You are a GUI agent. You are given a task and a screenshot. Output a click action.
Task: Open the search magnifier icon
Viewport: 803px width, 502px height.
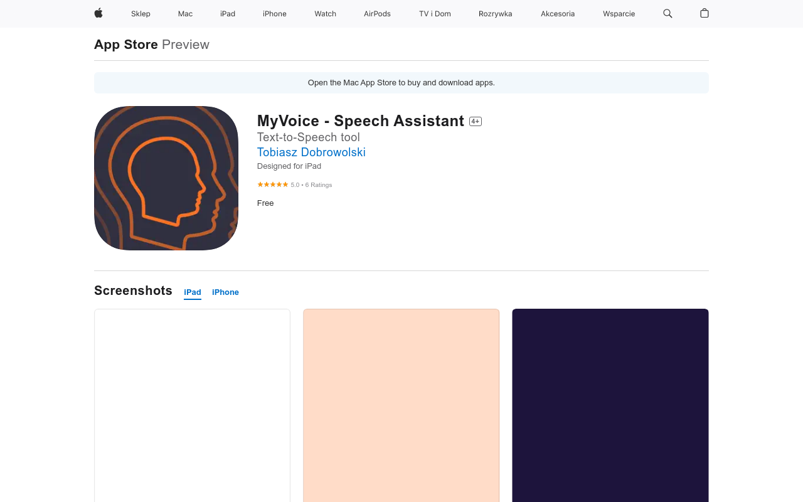(667, 13)
